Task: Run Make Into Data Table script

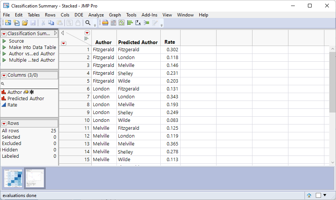Action: click(4, 47)
